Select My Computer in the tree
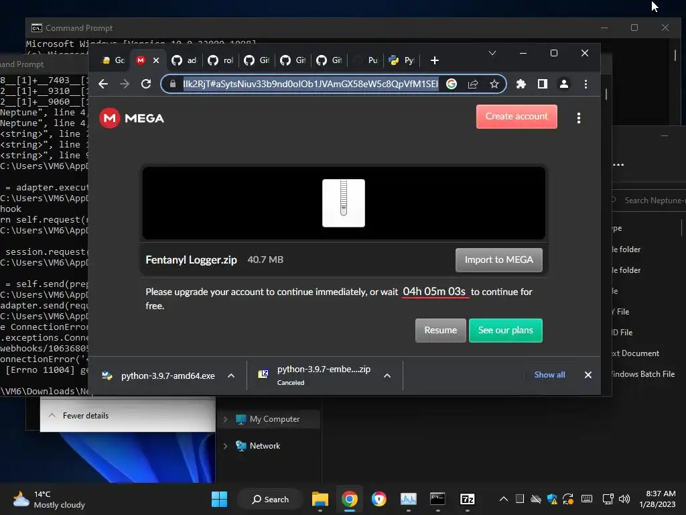 274,419
